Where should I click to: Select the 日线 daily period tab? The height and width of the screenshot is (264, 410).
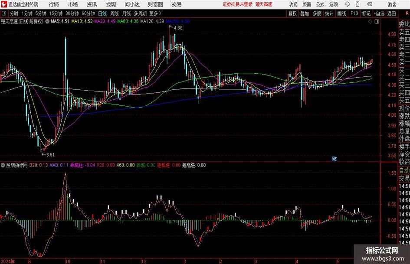(x=102, y=13)
